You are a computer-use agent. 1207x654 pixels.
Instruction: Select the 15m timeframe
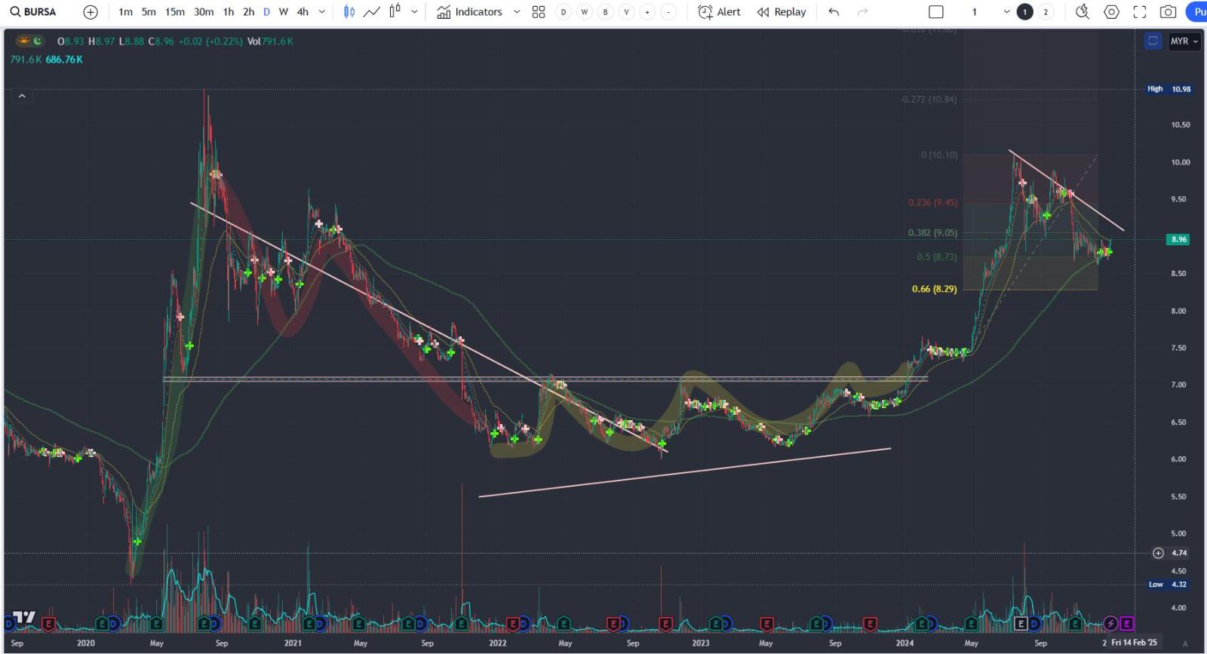coord(175,12)
